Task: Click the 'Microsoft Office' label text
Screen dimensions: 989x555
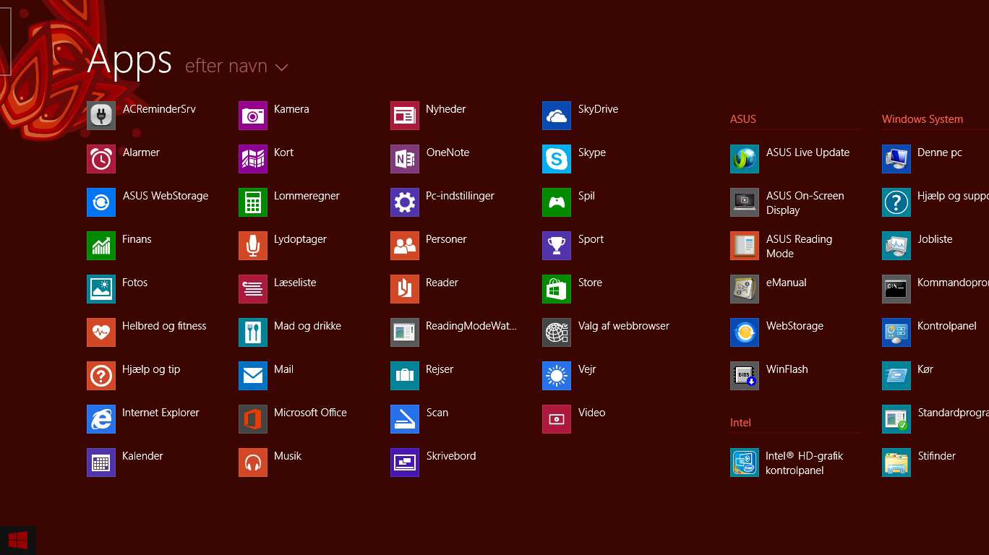Action: coord(310,413)
